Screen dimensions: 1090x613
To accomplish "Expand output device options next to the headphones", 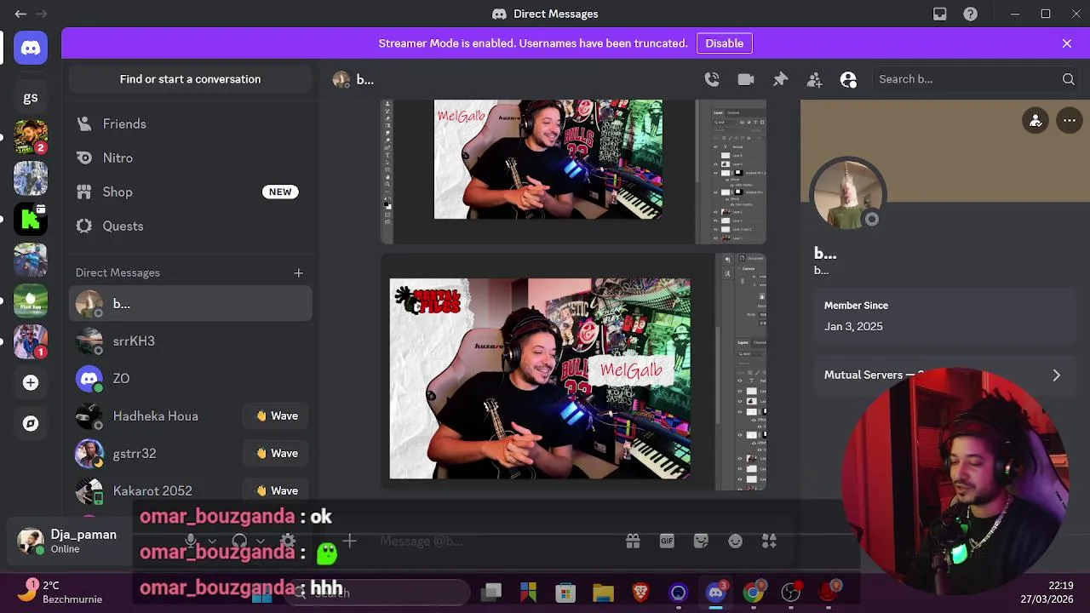I will 261,541.
